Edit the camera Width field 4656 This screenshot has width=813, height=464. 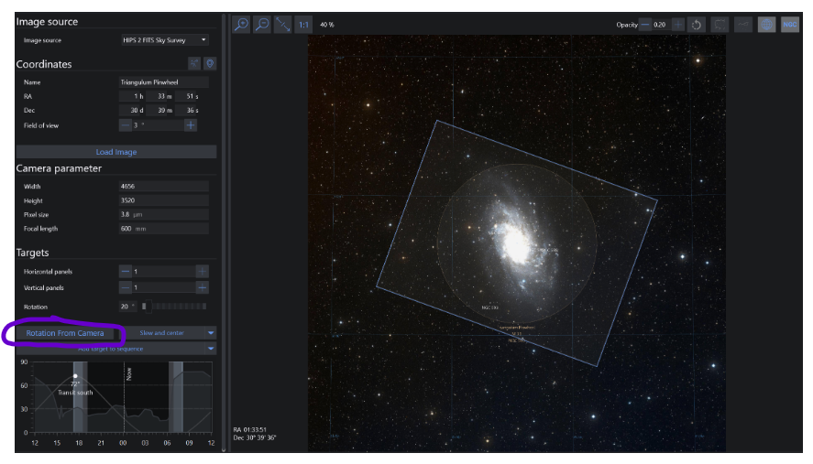point(164,186)
